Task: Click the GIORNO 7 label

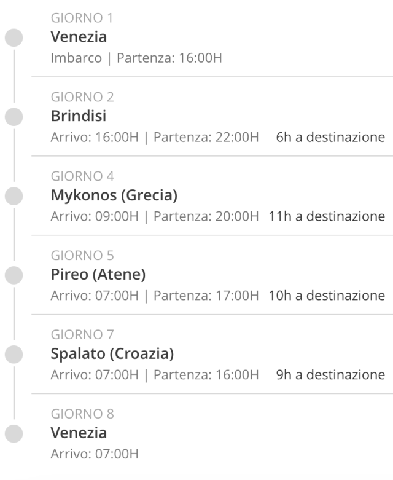Action: 82,334
